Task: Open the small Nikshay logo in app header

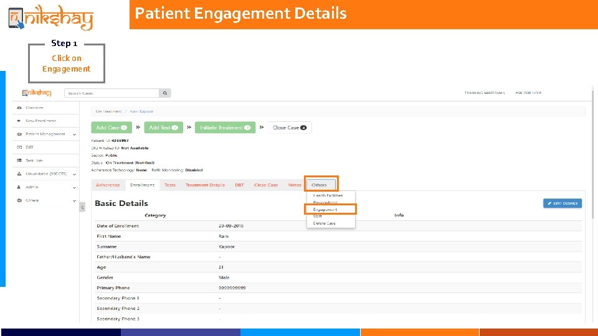Action: click(37, 93)
